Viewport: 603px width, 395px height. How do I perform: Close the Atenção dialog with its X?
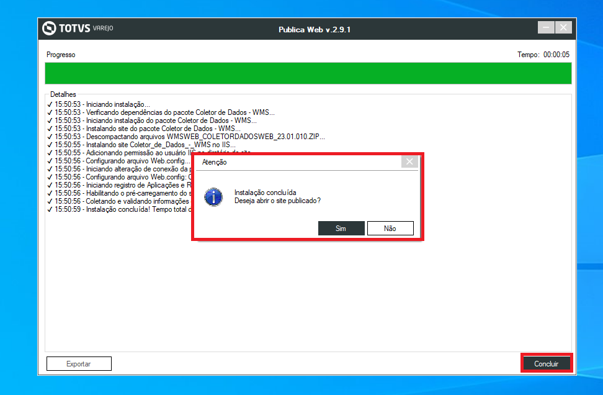(409, 161)
